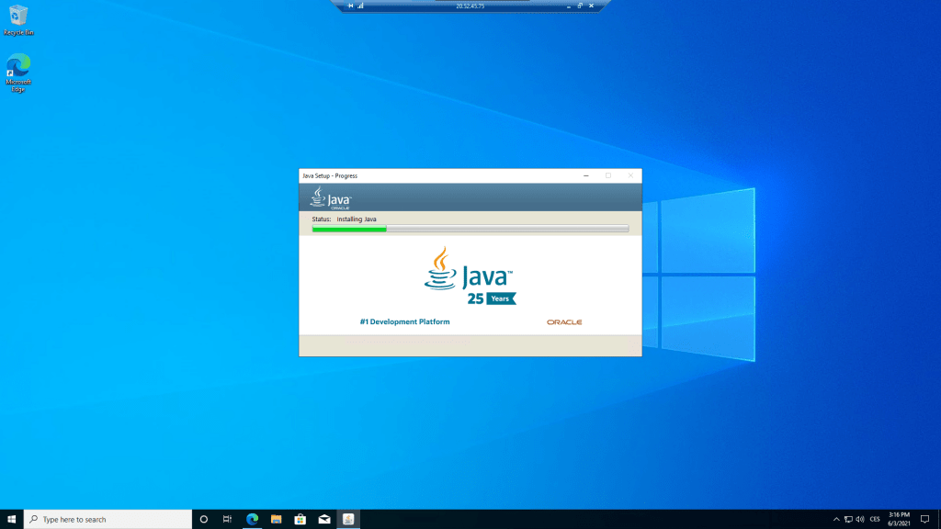Click the 20.52.45.75 address on connection bar
Screen dimensions: 941x529
point(470,6)
